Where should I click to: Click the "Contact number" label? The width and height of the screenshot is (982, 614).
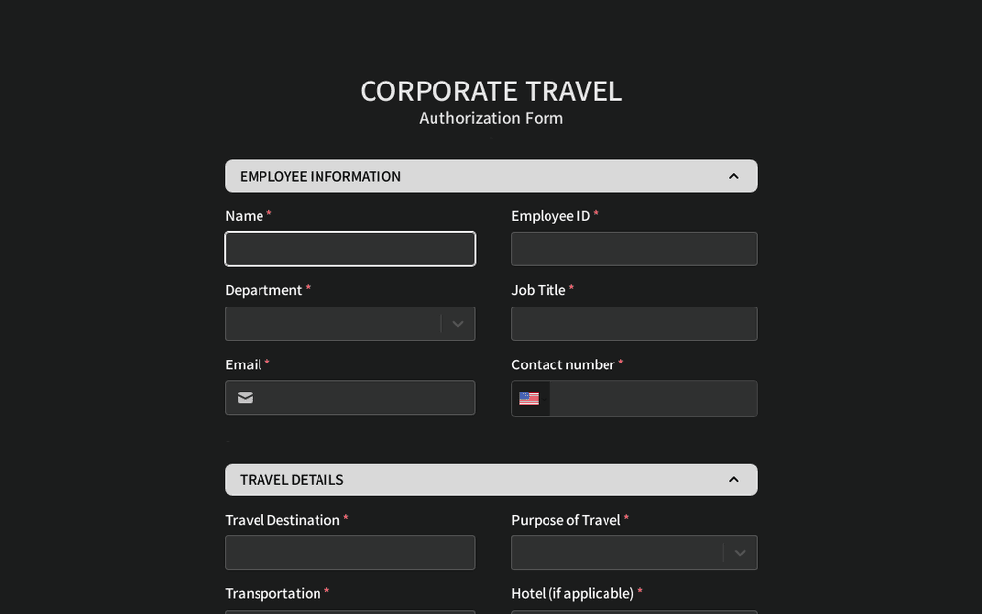(563, 365)
